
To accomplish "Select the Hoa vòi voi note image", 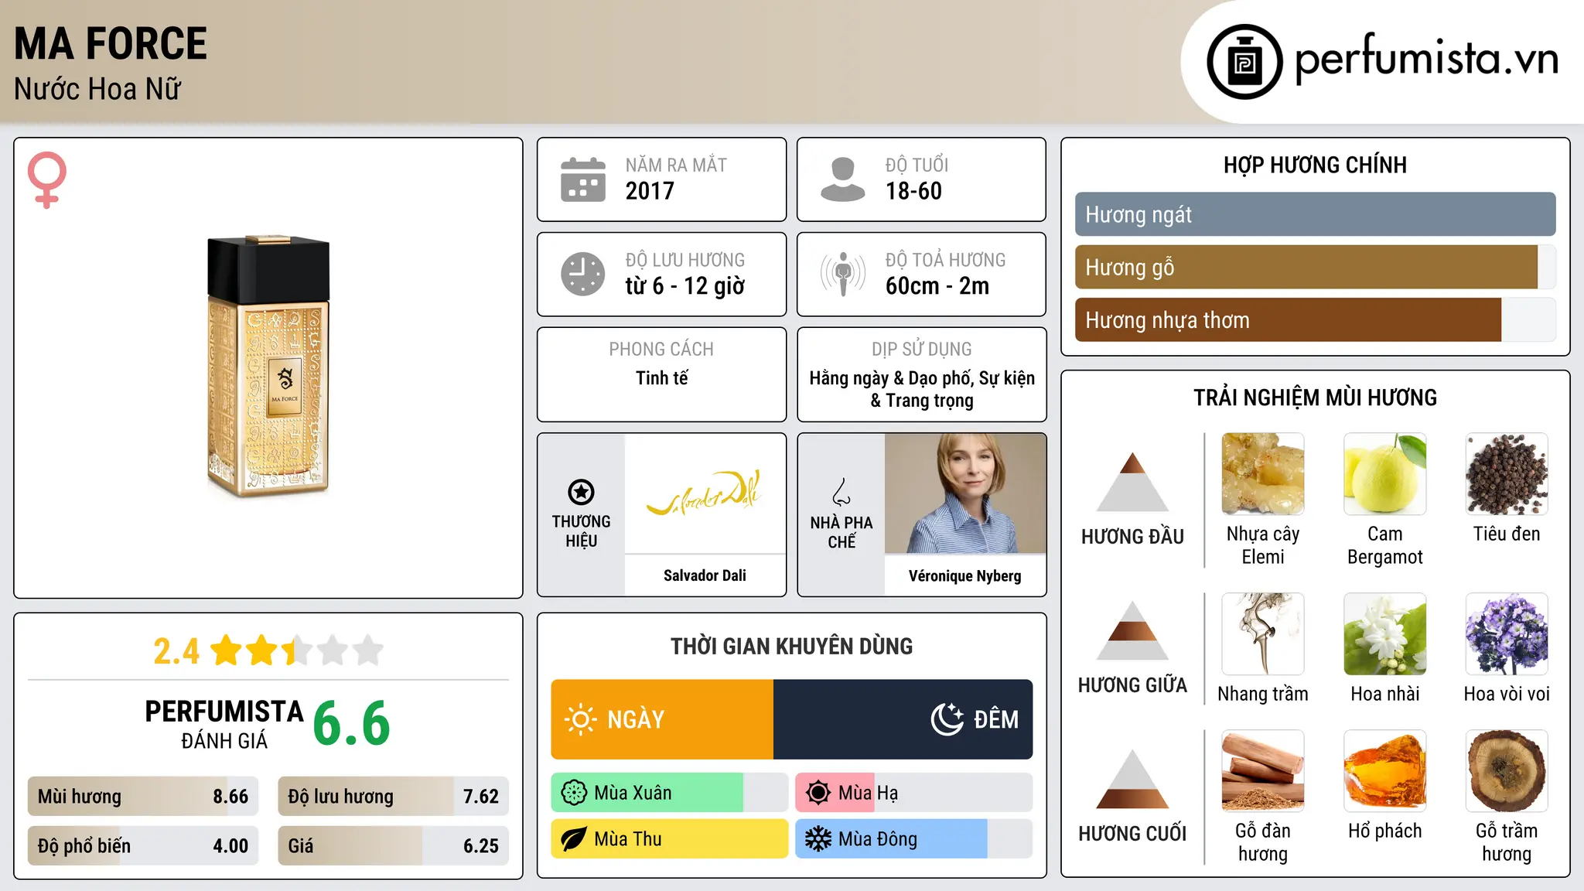I will coord(1507,634).
